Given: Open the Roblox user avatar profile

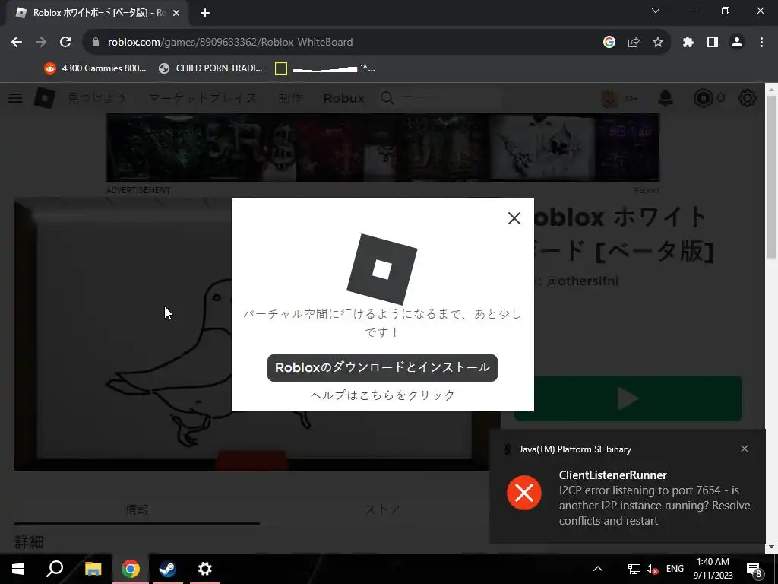Looking at the screenshot, I should [610, 98].
